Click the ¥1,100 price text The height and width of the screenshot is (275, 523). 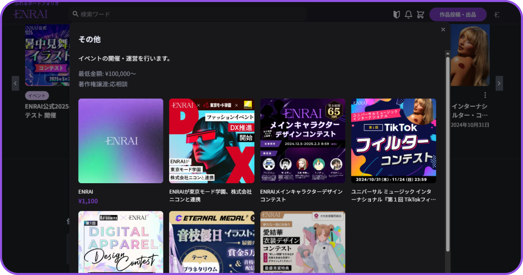(88, 201)
